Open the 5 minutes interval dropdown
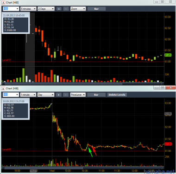This screenshot has height=174, width=176. (x=28, y=9)
